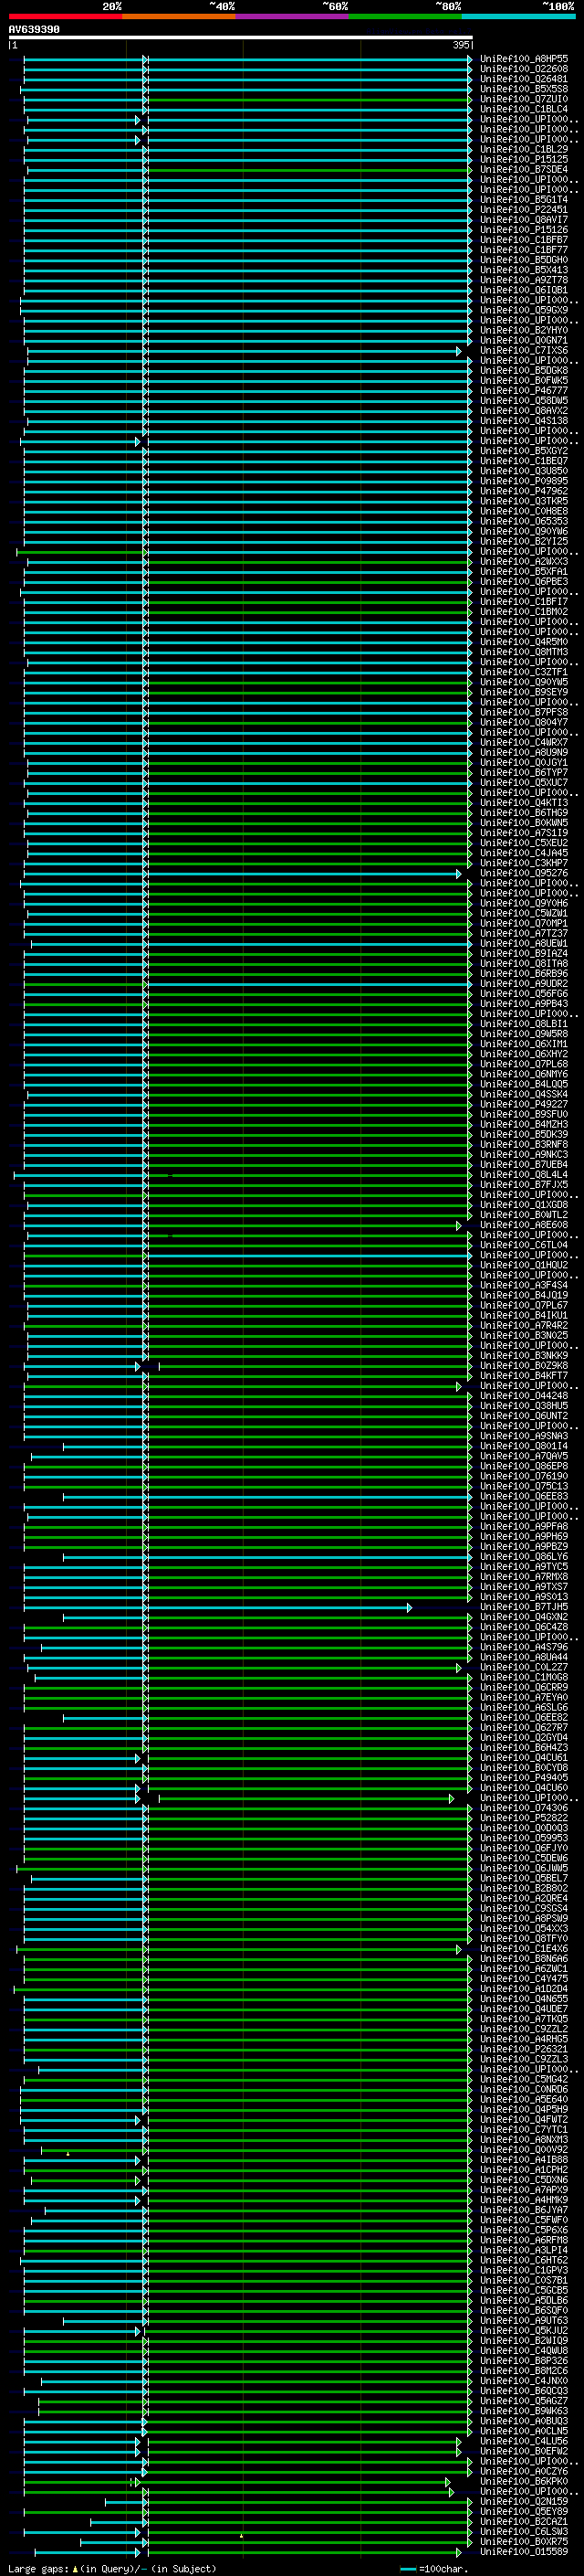Select the UniRef100_Q8AVI7 label
584x2576 pixels.
524,220
